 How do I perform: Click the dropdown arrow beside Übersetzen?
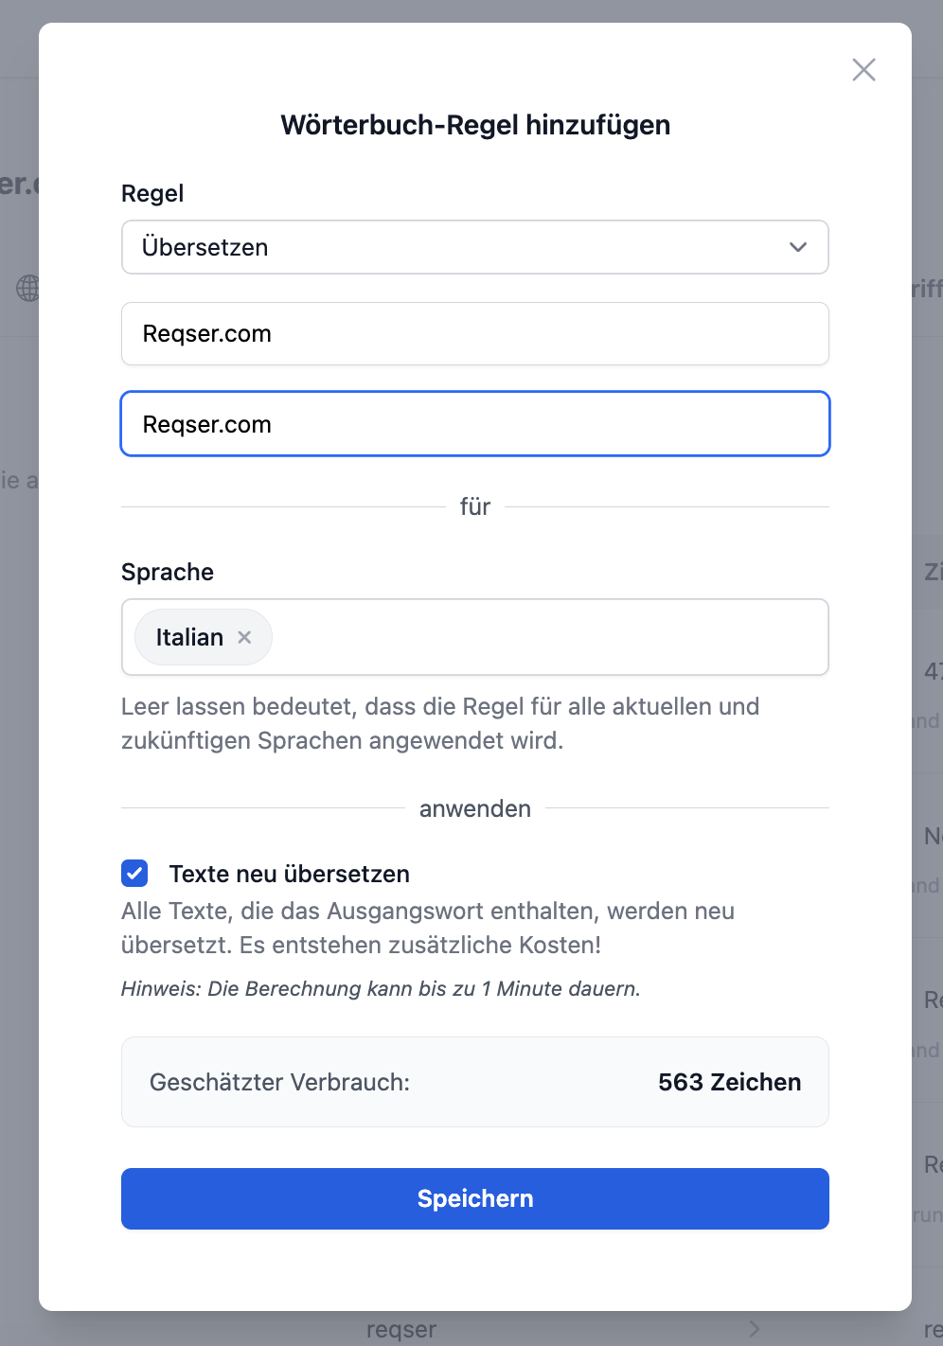coord(796,247)
